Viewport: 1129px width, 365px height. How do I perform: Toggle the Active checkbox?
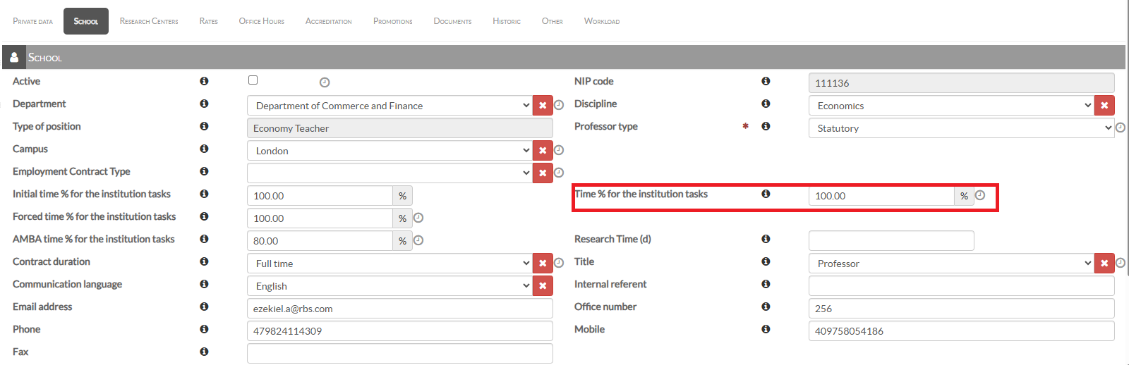click(x=253, y=80)
